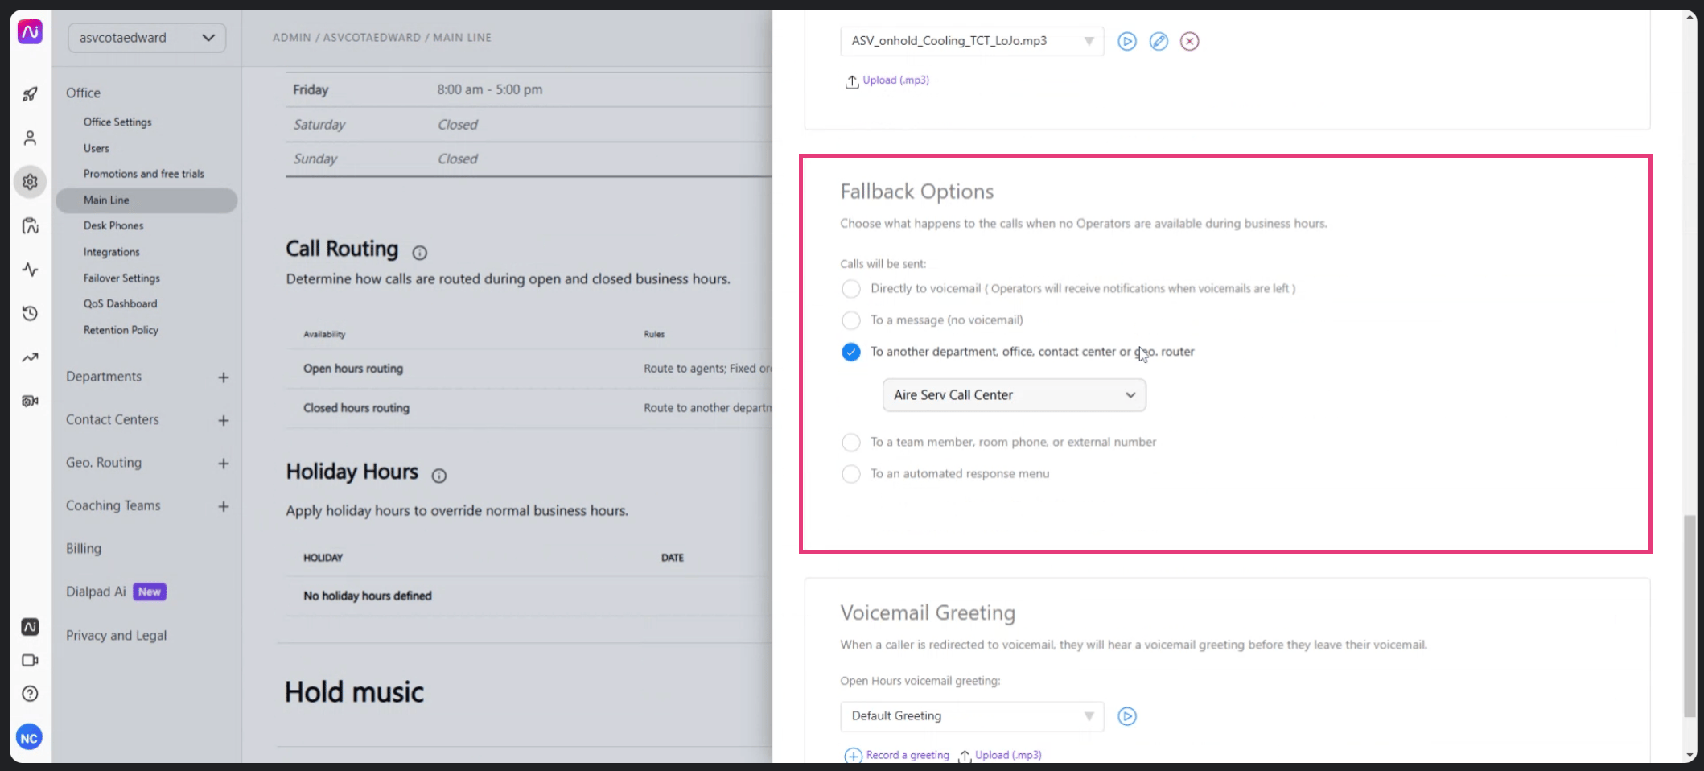This screenshot has height=771, width=1704.
Task: Open the settings gear sidebar icon
Action: tap(30, 182)
